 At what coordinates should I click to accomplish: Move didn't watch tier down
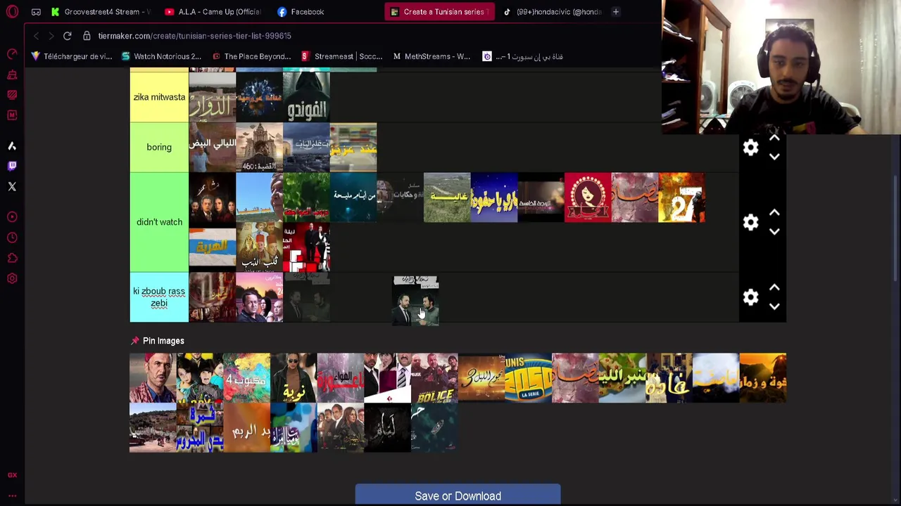[x=774, y=231]
